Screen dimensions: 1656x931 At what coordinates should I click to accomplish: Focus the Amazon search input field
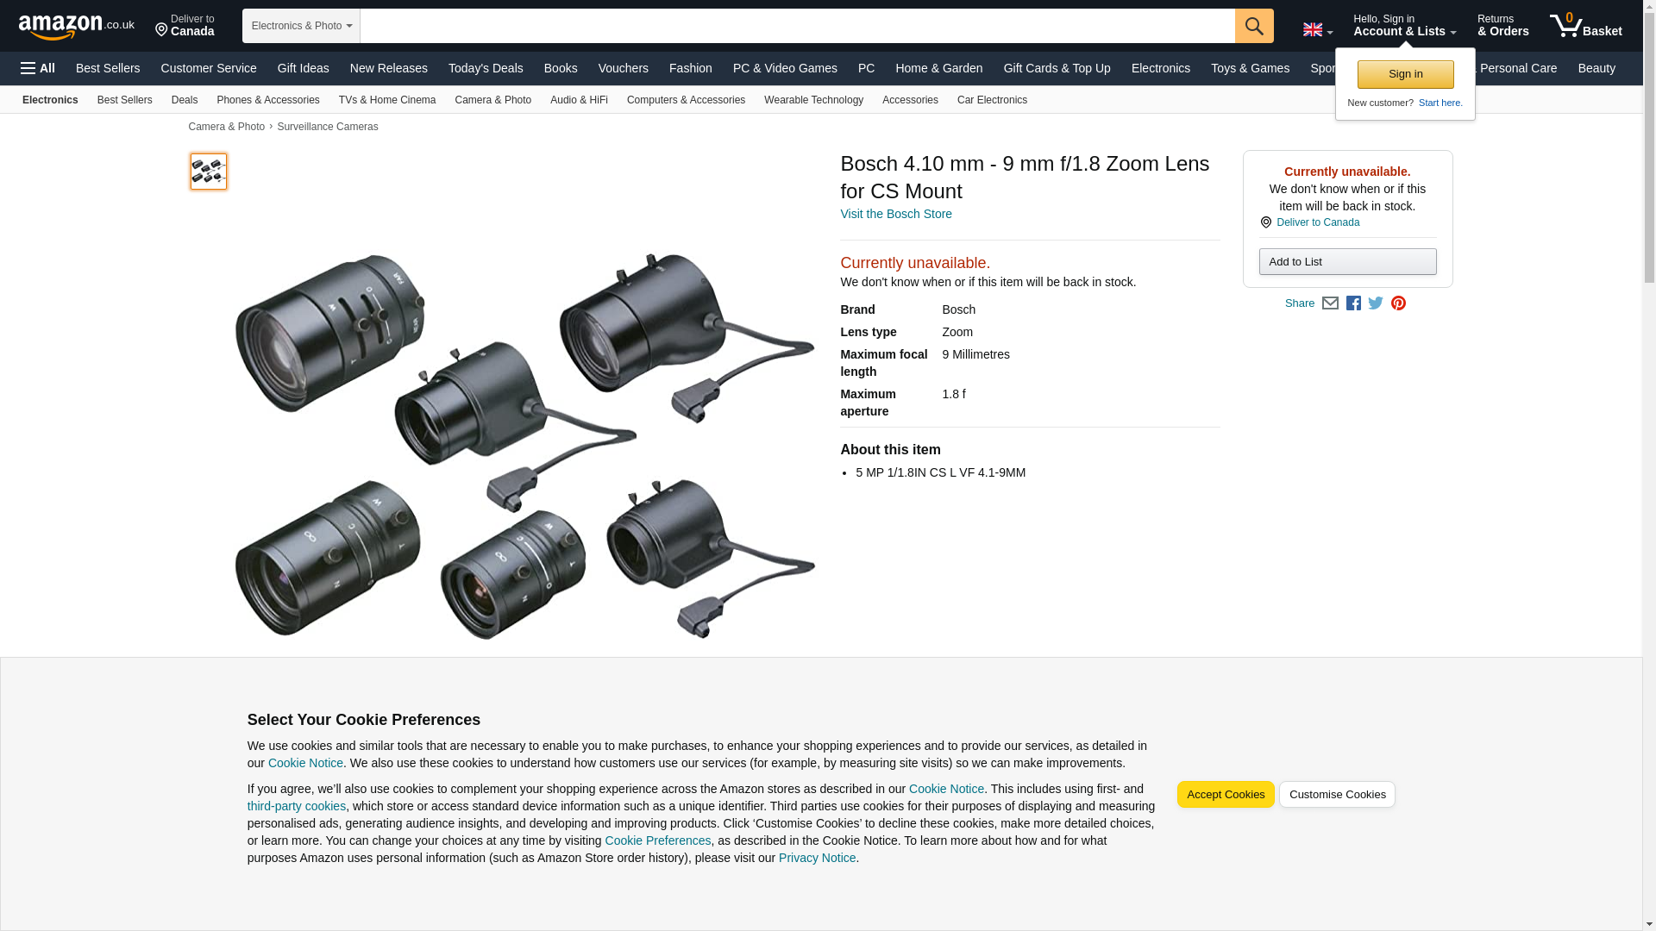(796, 26)
